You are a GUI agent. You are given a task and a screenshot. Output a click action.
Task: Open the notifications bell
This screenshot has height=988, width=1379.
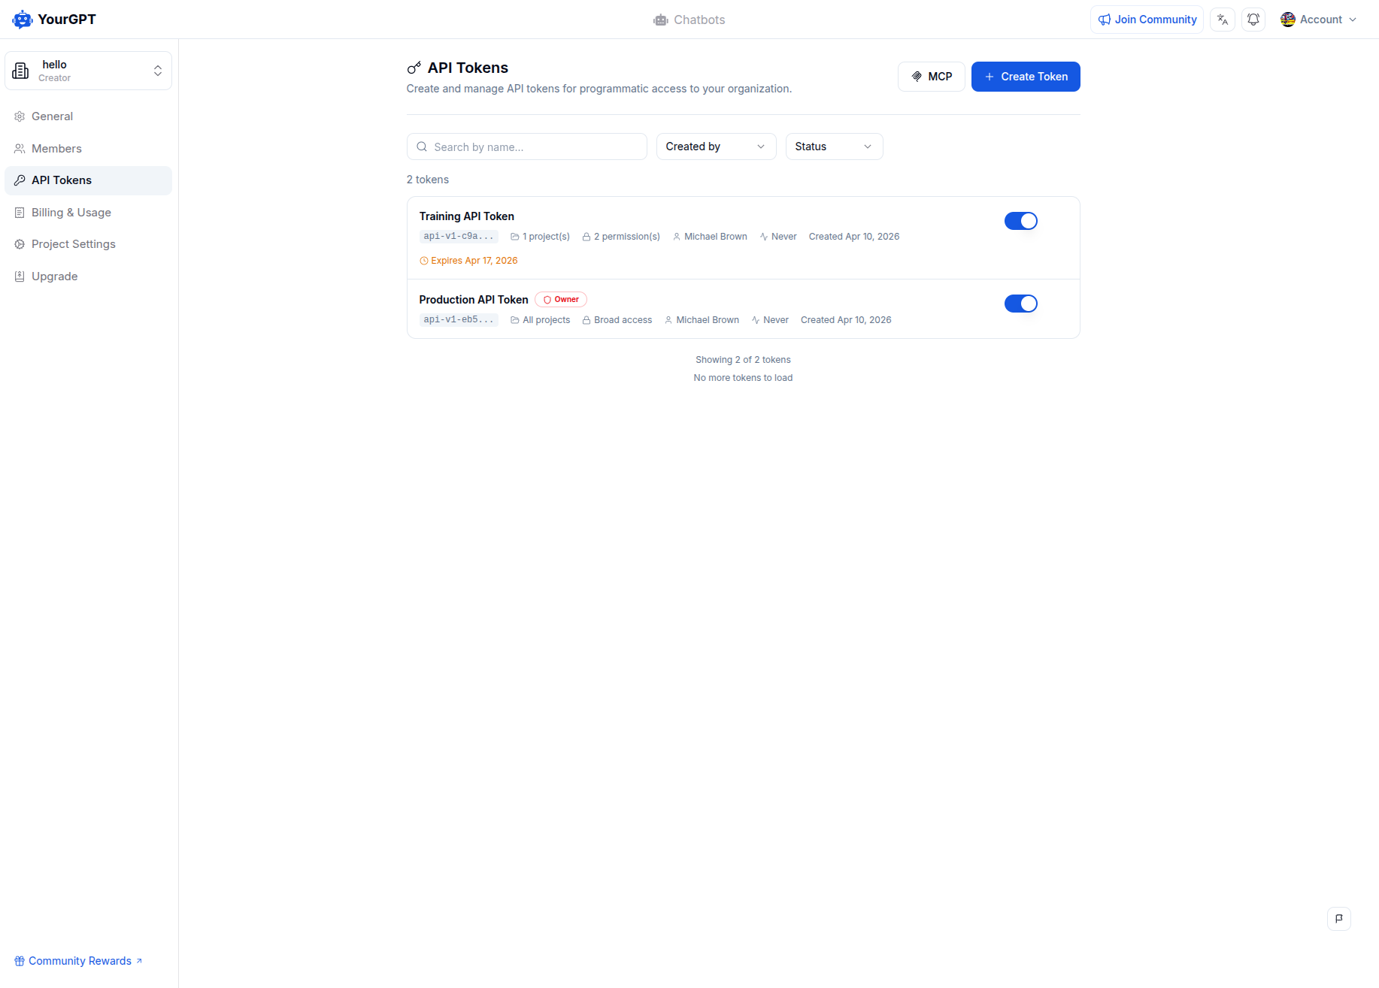point(1253,20)
